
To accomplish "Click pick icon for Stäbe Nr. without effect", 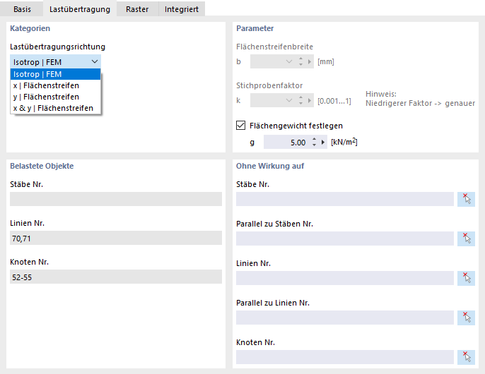I will coord(466,199).
